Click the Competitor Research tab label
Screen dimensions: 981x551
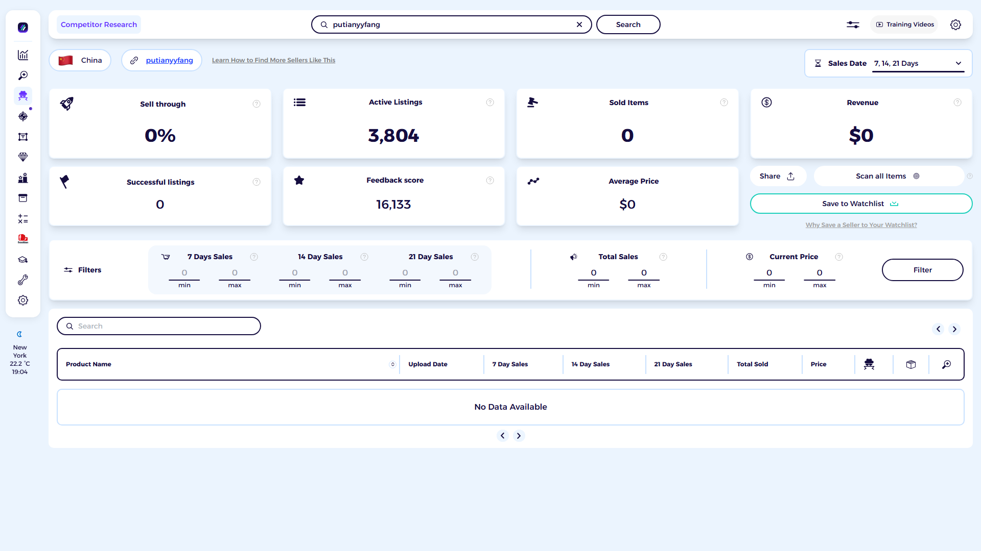pyautogui.click(x=99, y=24)
